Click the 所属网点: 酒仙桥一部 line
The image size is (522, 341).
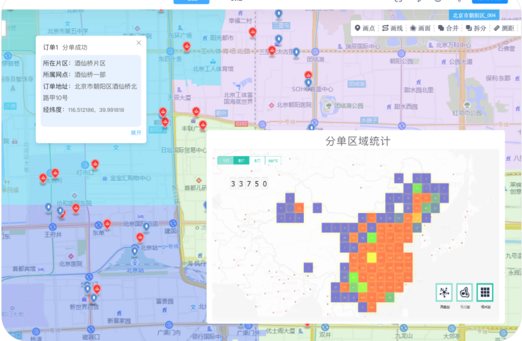(x=74, y=75)
